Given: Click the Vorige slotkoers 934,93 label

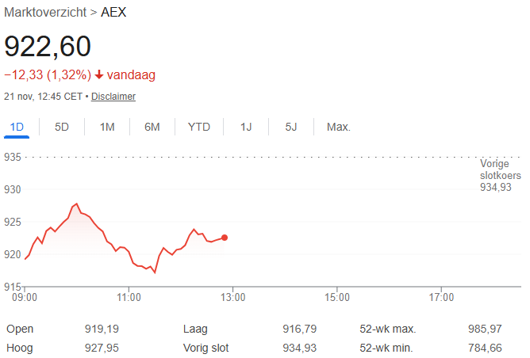Looking at the screenshot, I should (500, 175).
